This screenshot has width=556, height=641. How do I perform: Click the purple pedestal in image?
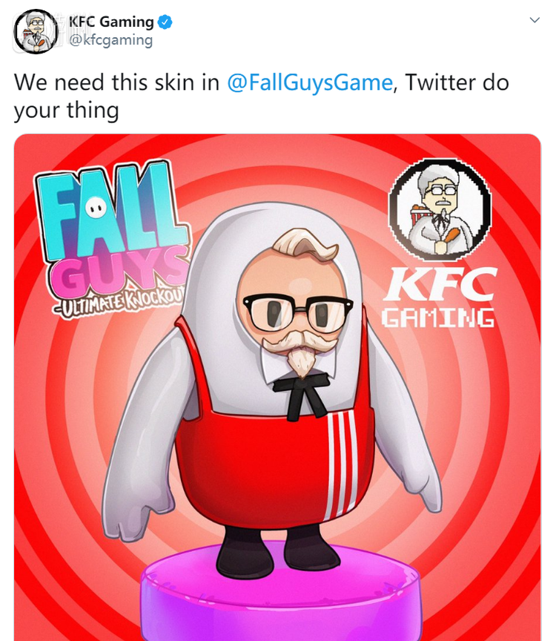click(x=280, y=593)
